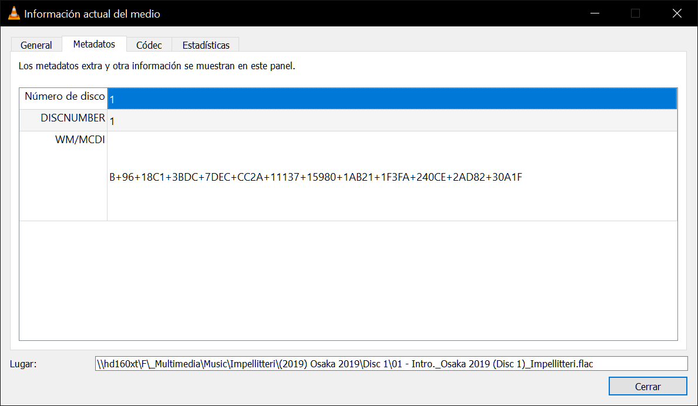Click the Lugar label

click(23, 364)
